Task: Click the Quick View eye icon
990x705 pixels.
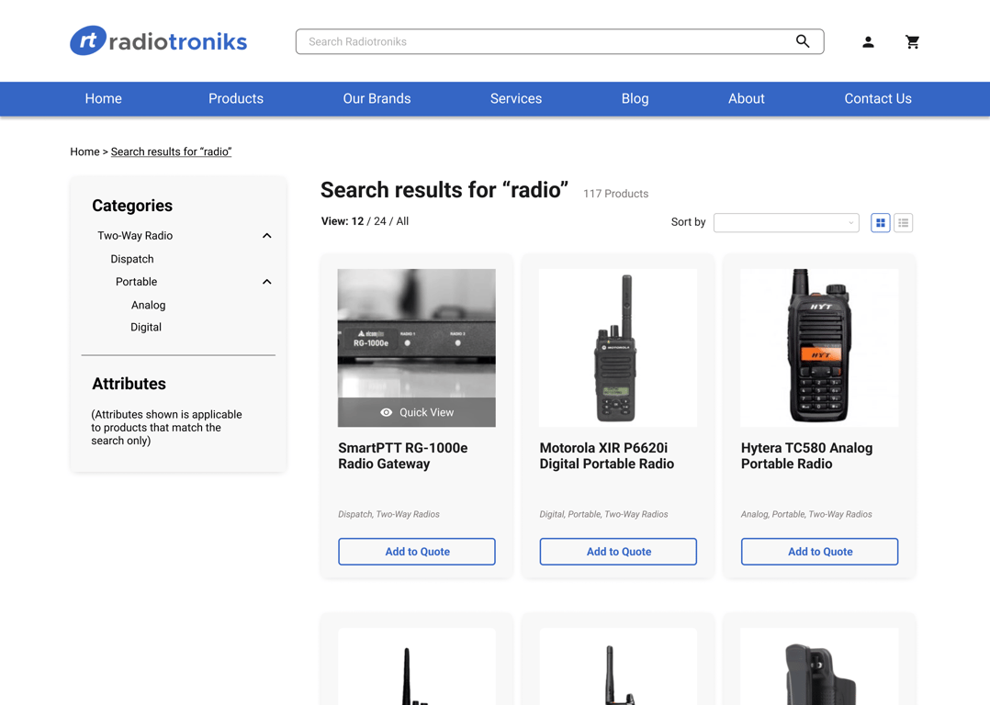Action: (x=387, y=412)
